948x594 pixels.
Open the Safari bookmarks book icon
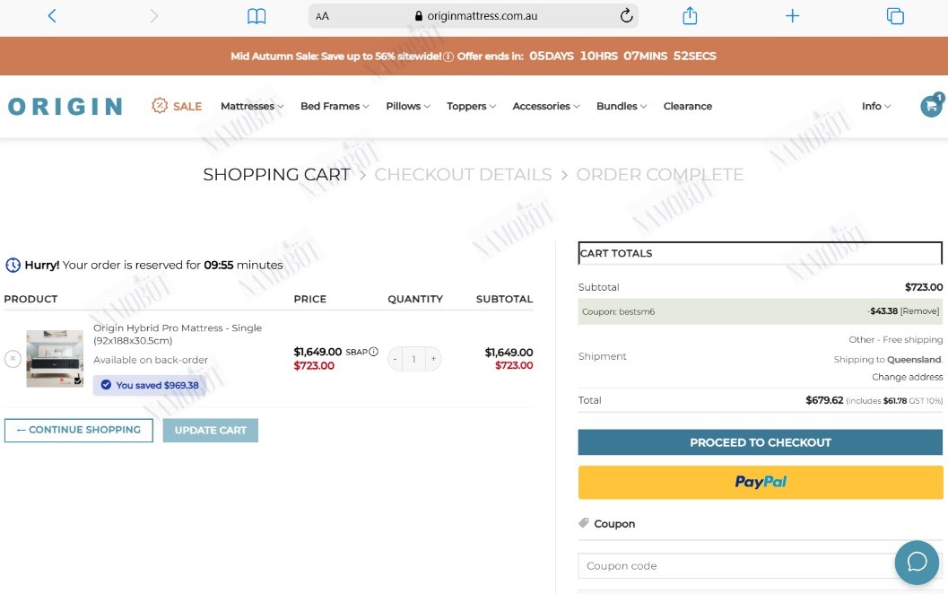point(257,16)
